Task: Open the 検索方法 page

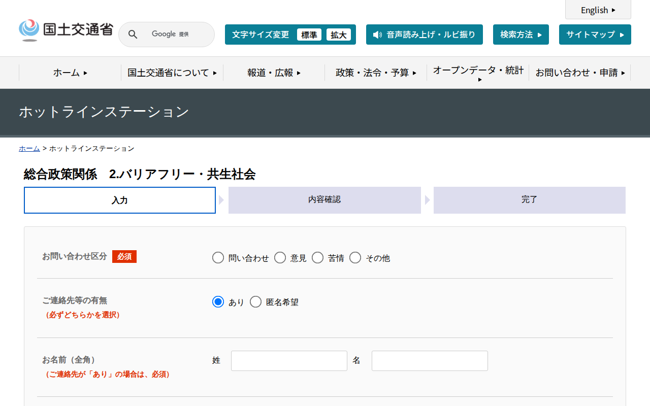Action: click(521, 35)
